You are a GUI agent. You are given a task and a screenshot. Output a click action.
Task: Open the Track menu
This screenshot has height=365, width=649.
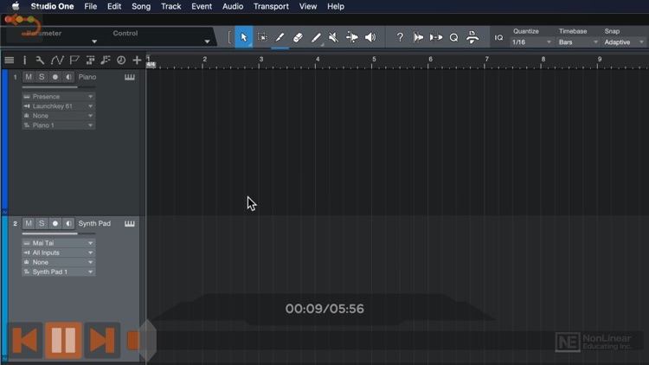coord(171,7)
